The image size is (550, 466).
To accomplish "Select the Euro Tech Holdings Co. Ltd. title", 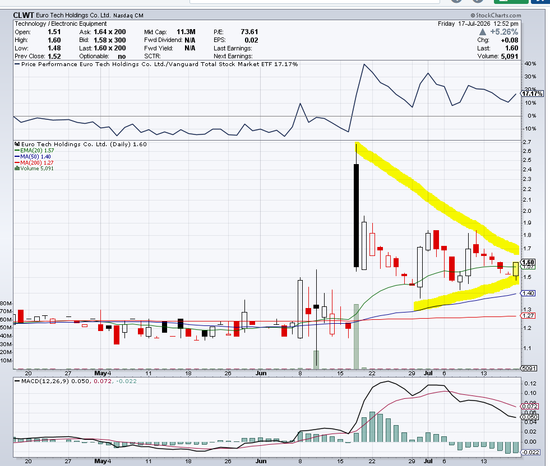I will tap(73, 16).
